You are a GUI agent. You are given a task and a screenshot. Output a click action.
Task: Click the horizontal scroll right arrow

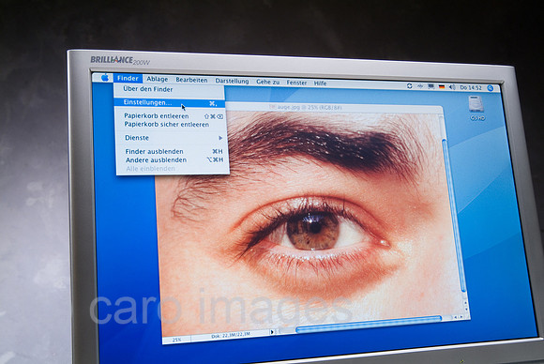click(461, 316)
